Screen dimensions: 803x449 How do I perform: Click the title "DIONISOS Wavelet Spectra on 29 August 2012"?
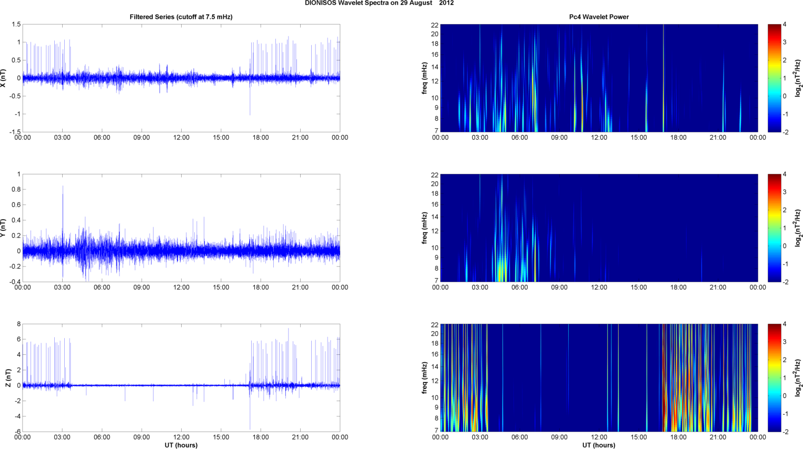[379, 3]
